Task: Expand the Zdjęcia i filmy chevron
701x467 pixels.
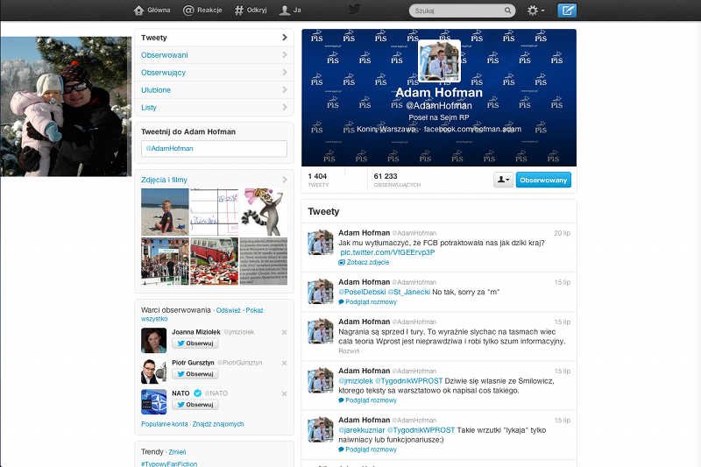Action: pos(284,180)
